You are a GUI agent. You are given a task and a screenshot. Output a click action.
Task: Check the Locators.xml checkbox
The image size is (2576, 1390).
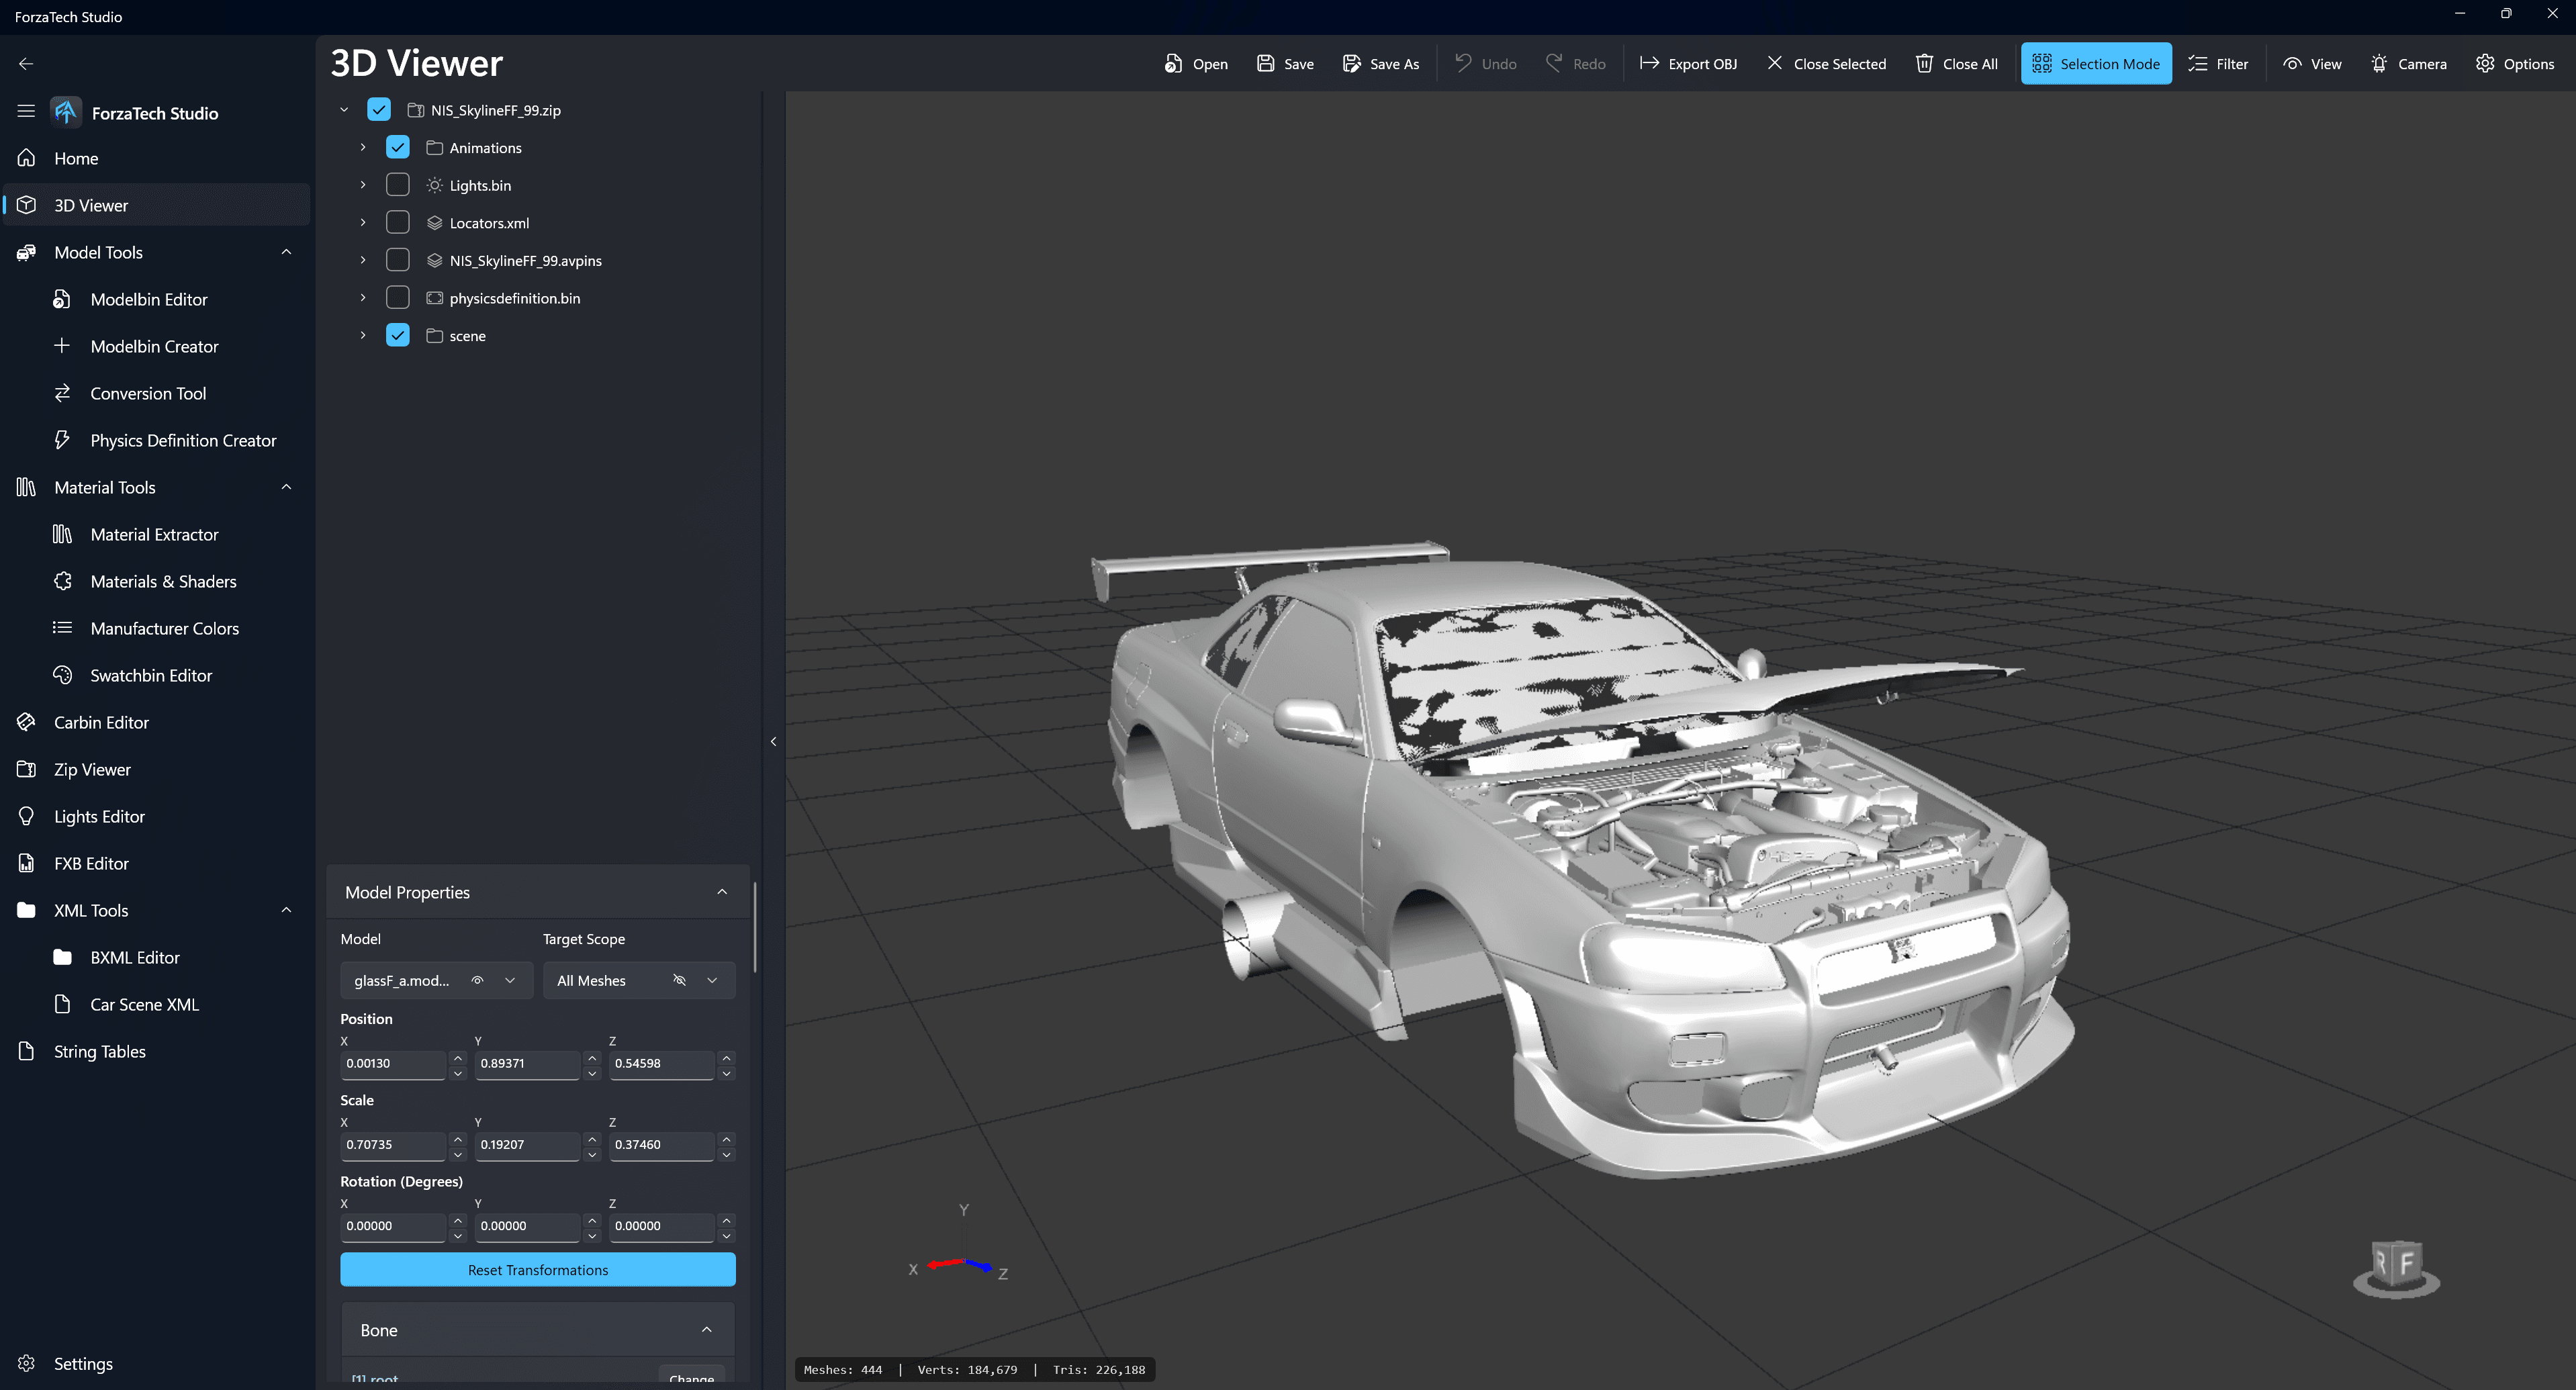(398, 222)
